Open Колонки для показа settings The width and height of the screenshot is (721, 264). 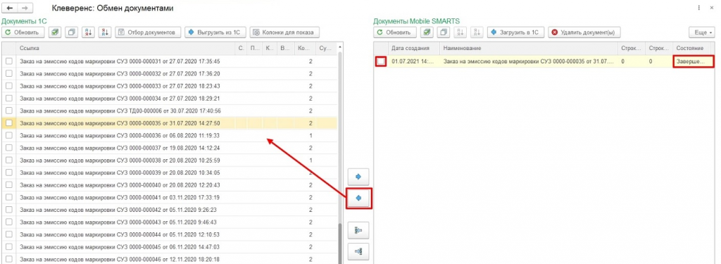(x=284, y=32)
